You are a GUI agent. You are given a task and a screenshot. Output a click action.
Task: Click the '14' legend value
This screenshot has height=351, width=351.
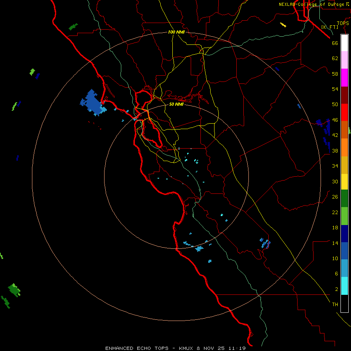[335, 243]
